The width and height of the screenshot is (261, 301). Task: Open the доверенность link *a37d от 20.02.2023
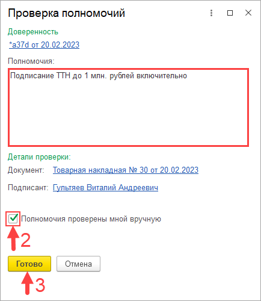tap(44, 45)
